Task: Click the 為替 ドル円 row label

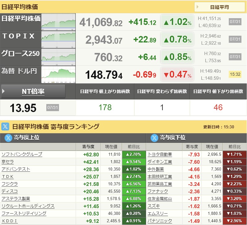Action: coord(19,71)
